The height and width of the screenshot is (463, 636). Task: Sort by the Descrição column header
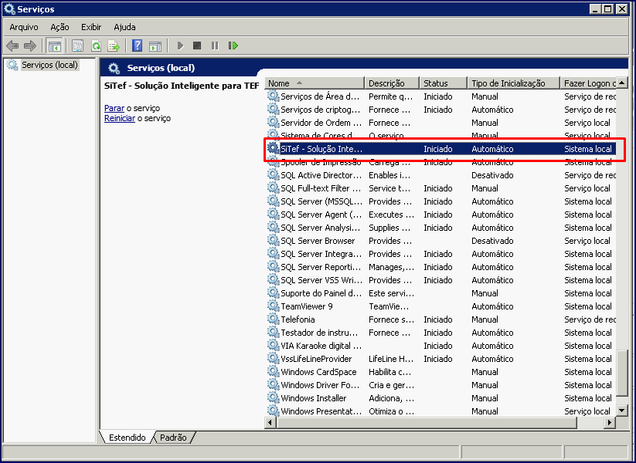392,83
